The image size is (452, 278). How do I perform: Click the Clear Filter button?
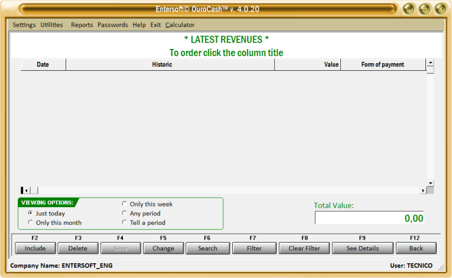[304, 248]
